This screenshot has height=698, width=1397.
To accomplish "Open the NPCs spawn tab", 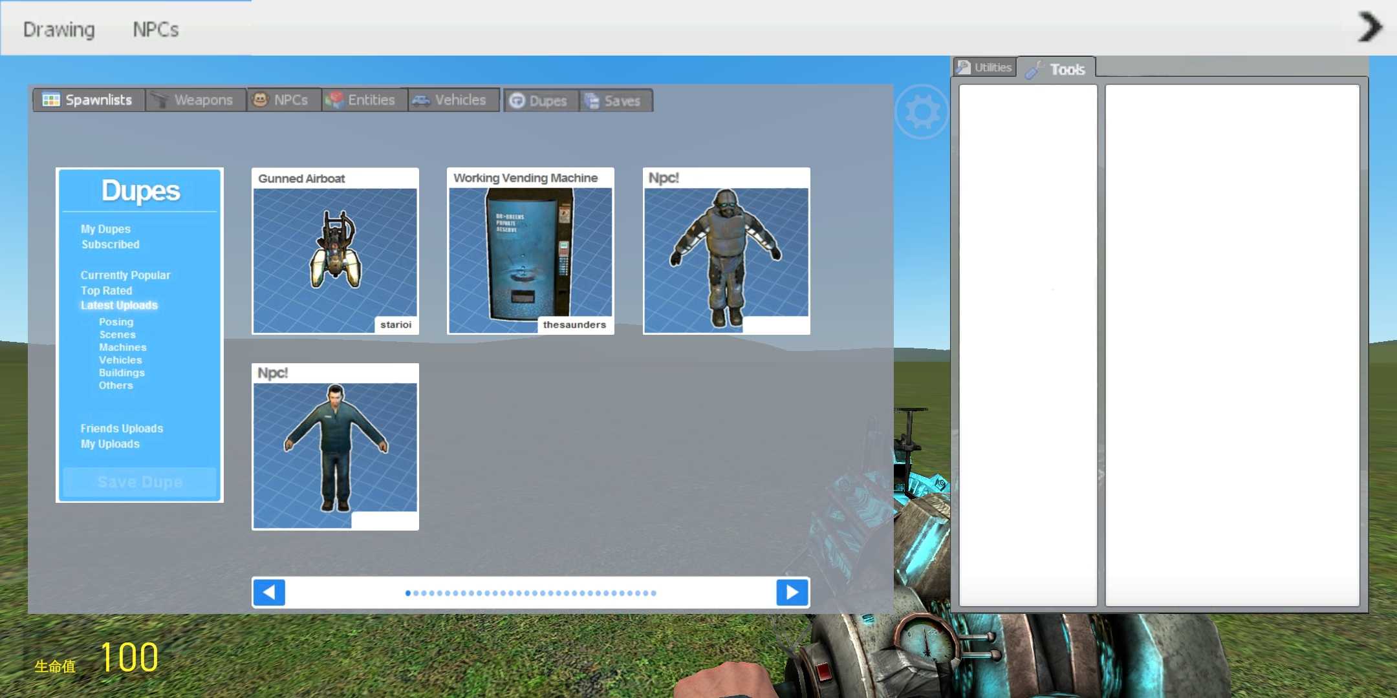I will [x=284, y=100].
